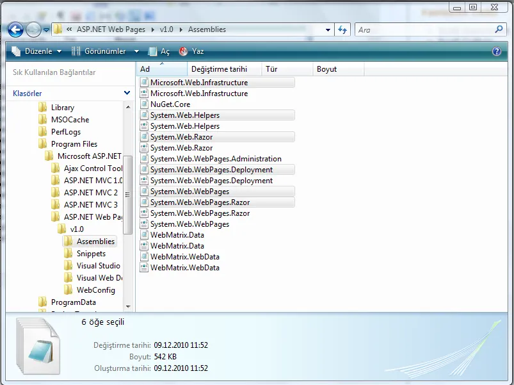Click the refresh icon beside address bar
This screenshot has height=385, width=514.
[x=342, y=30]
